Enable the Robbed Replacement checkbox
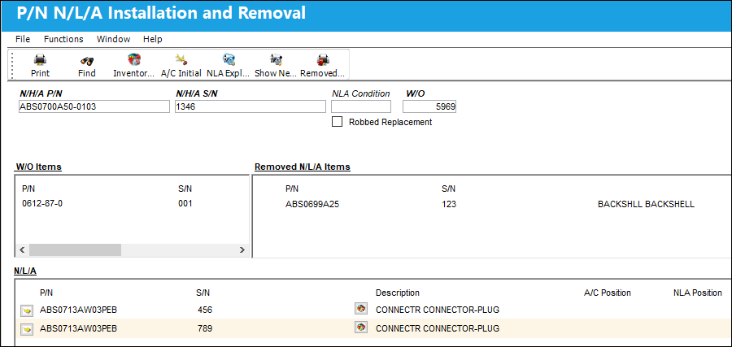Viewport: 732px width, 347px height. pyautogui.click(x=336, y=122)
